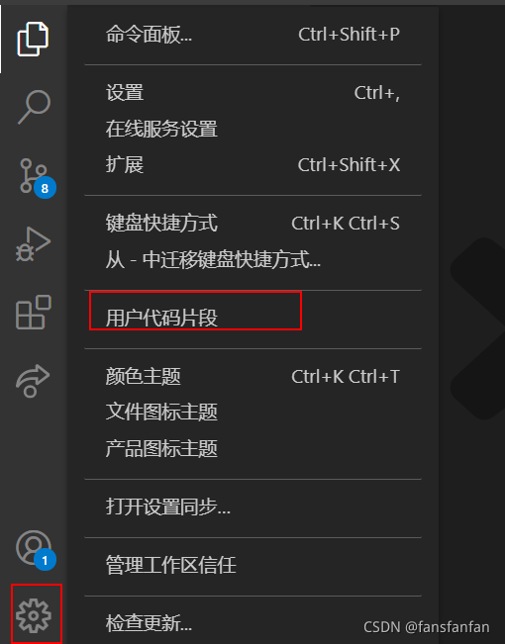The width and height of the screenshot is (505, 644).
Task: Choose 设置 from the menu
Action: click(252, 93)
